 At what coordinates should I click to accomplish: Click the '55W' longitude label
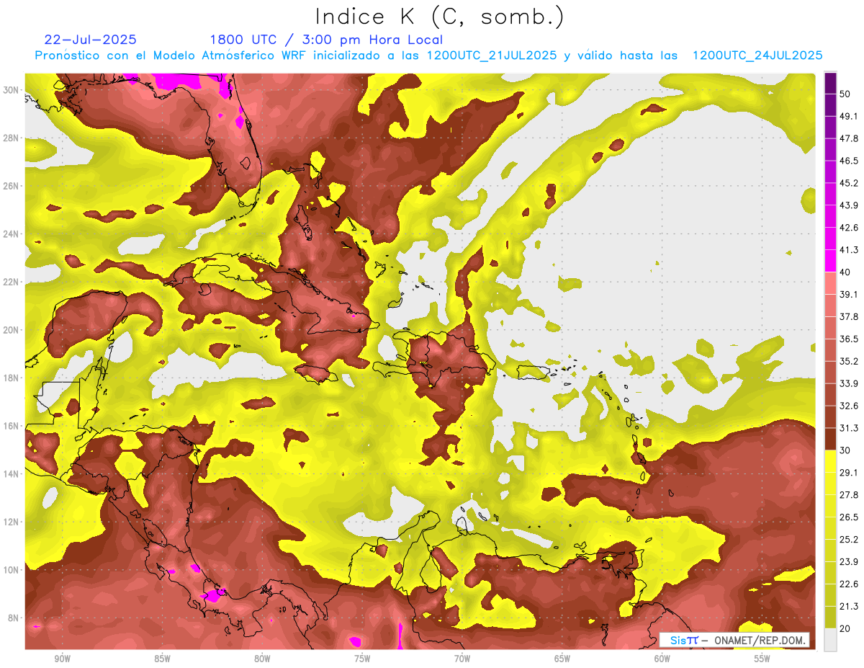point(762,659)
